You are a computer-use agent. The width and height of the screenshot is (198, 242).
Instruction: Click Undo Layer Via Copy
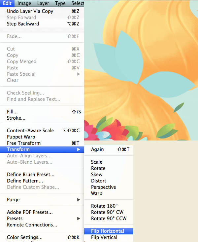(30, 11)
